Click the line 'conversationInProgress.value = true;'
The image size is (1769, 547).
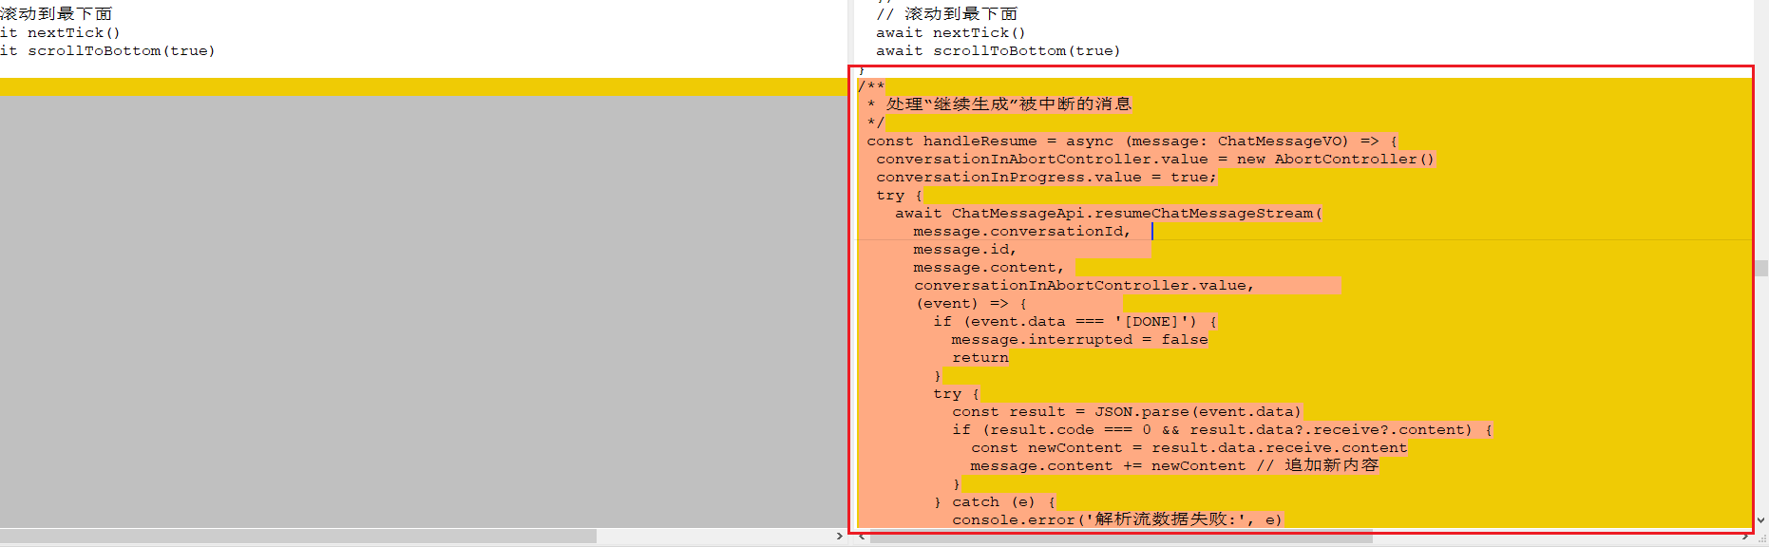pos(1046,177)
